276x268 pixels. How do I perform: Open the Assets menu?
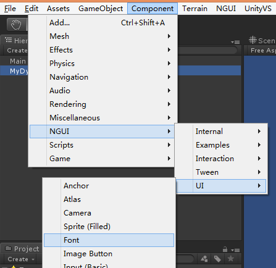pos(58,9)
